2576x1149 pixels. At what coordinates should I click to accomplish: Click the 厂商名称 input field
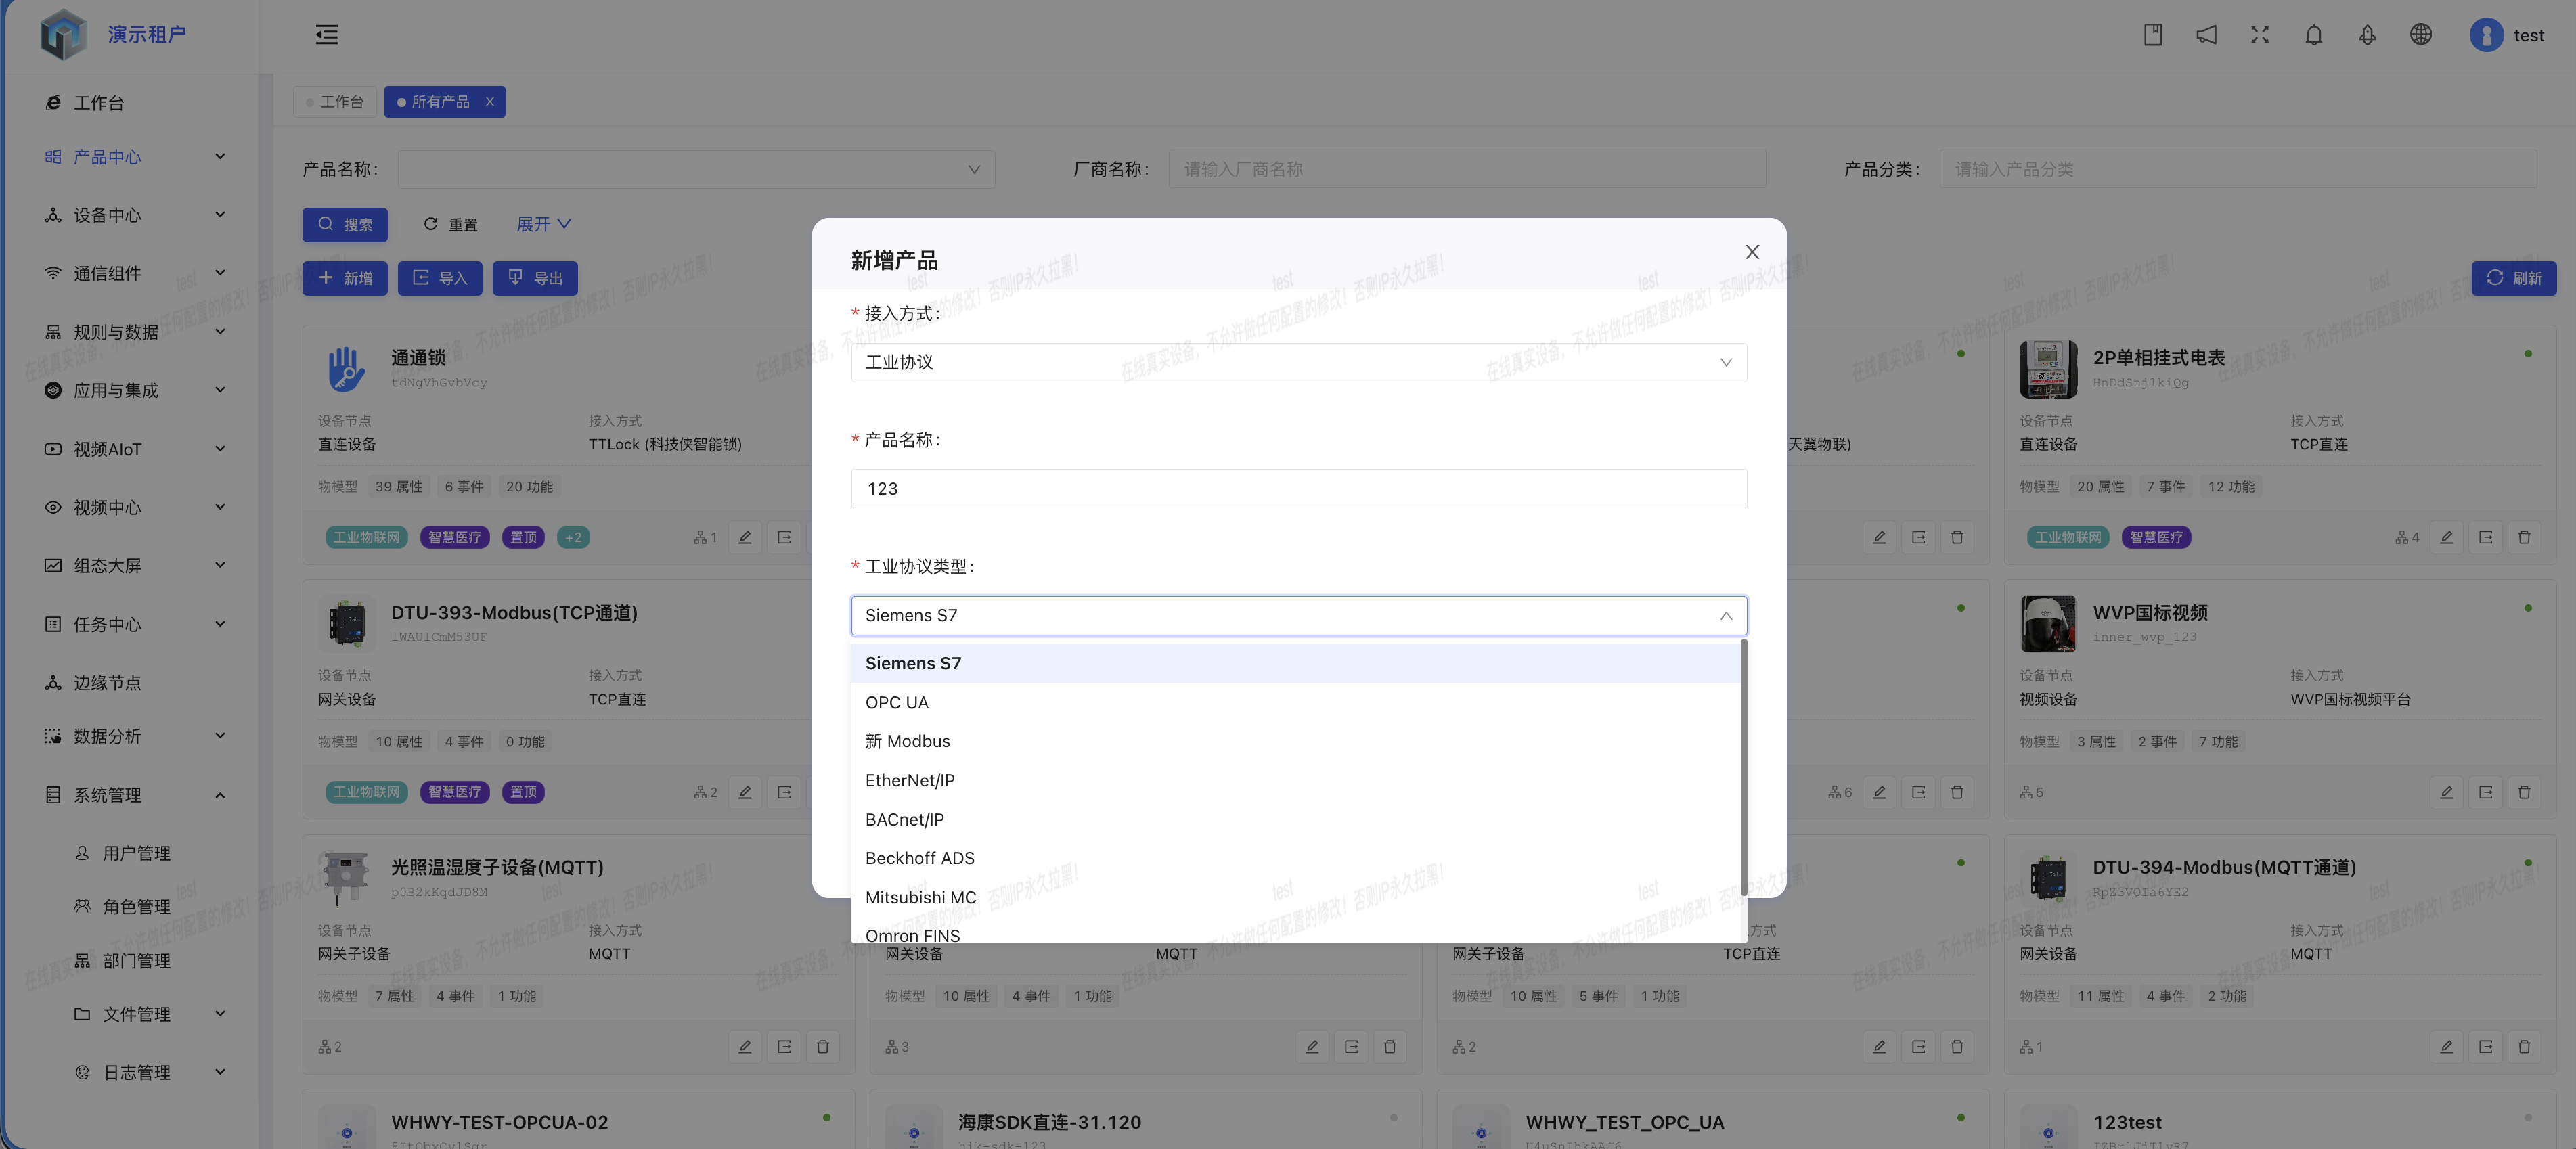[1467, 169]
